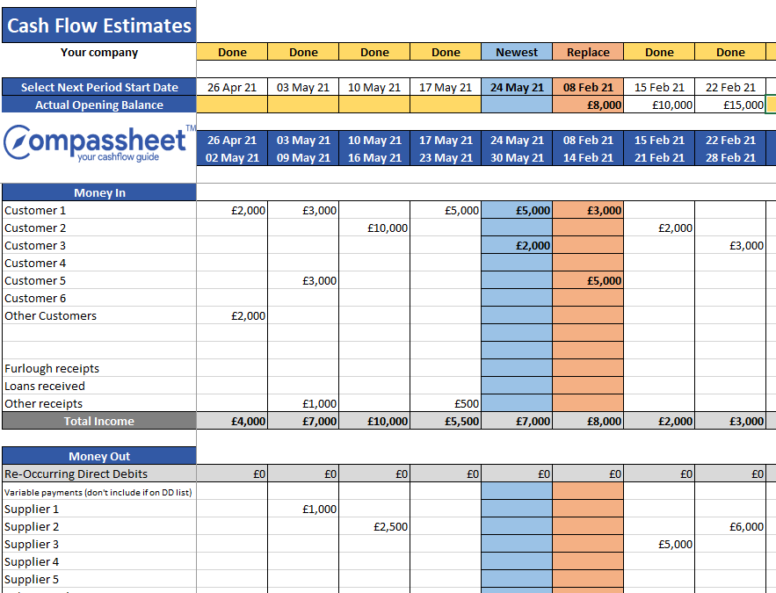Screen dimensions: 776x593
Task: Click the Money In section header
Action: 98,192
